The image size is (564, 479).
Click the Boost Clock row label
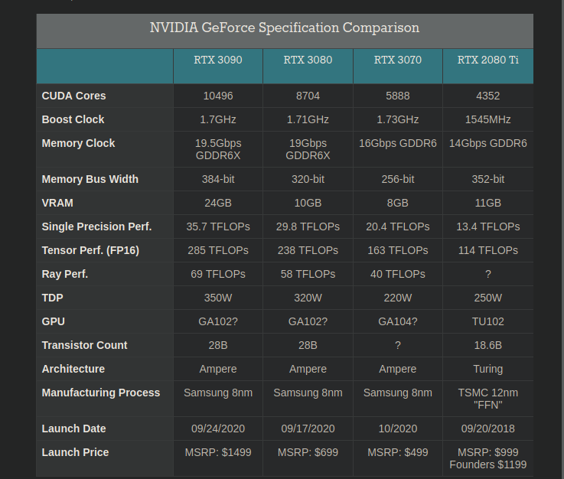(x=73, y=119)
